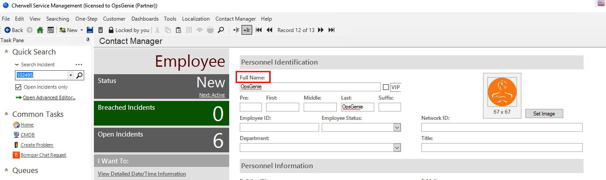Click the Copy icon in toolbar
Viewport: 606px width, 180px height.
click(168, 30)
